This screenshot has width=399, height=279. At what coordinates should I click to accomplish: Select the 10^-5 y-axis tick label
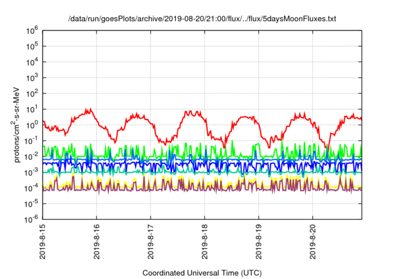[x=32, y=204]
